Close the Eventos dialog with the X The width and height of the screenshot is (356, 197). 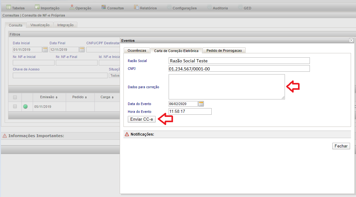tap(351, 40)
